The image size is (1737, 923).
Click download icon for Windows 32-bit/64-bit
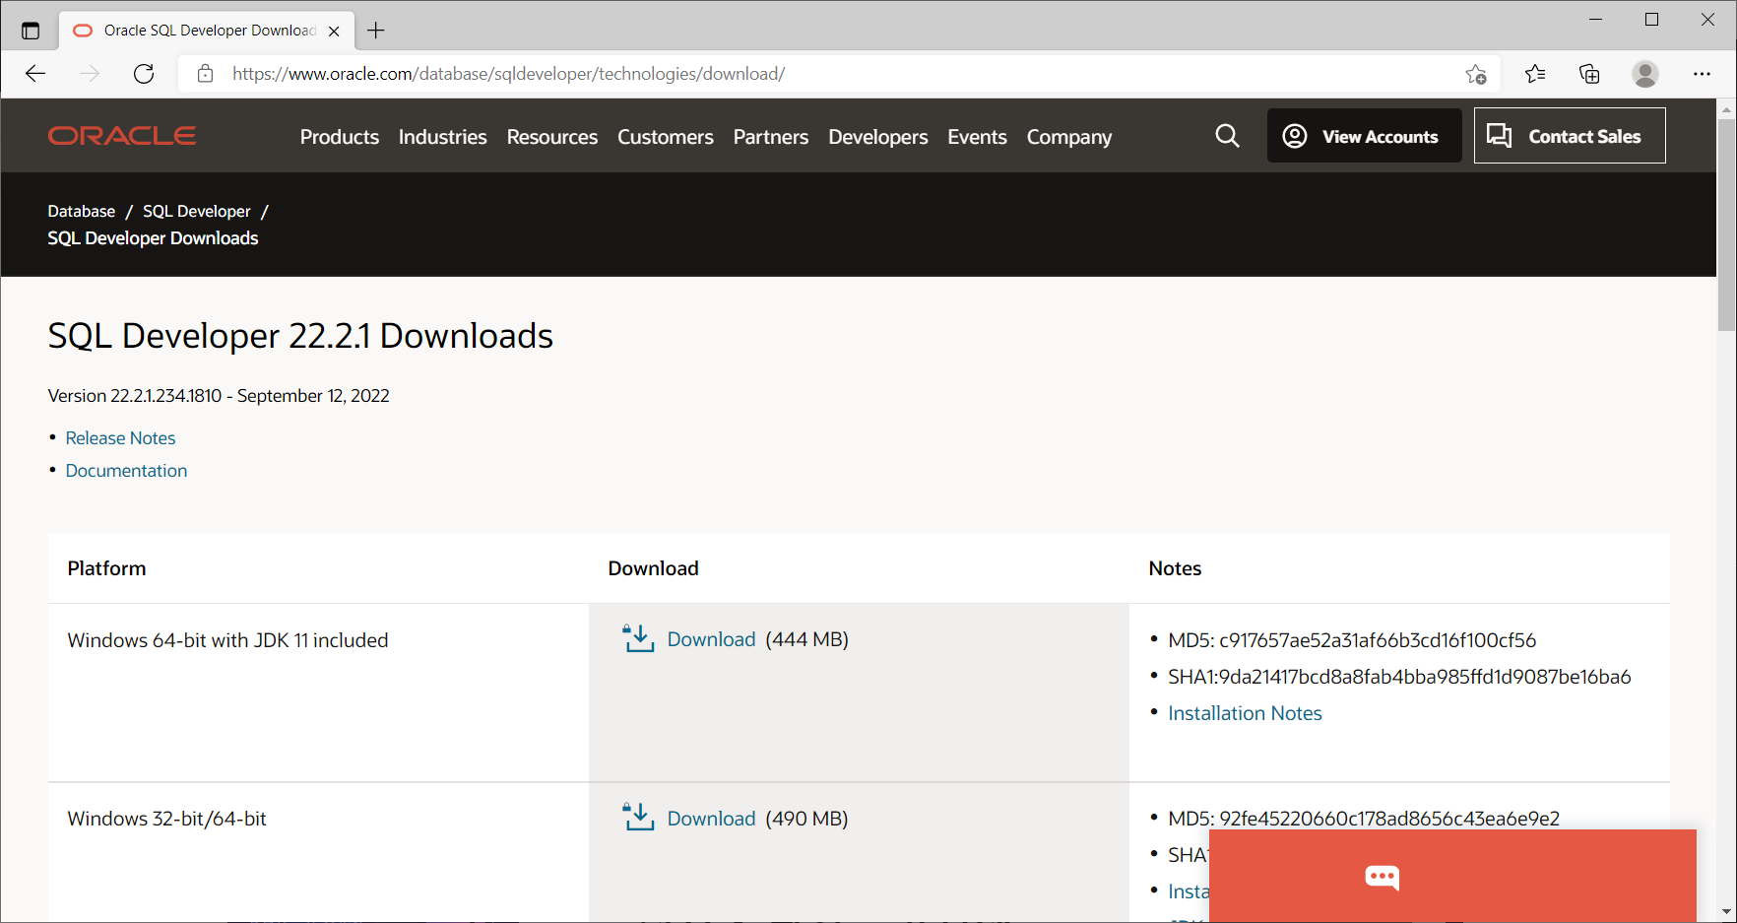[x=638, y=818]
